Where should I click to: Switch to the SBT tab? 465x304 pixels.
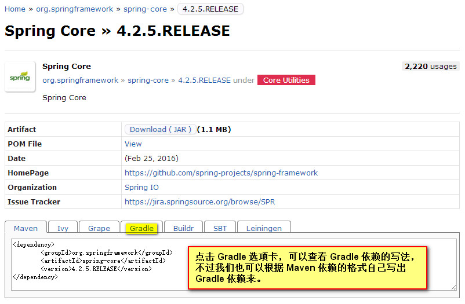220,228
